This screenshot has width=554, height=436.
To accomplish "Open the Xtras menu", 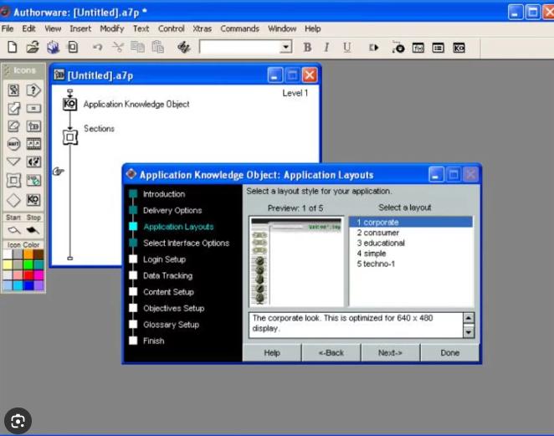I will [x=202, y=28].
